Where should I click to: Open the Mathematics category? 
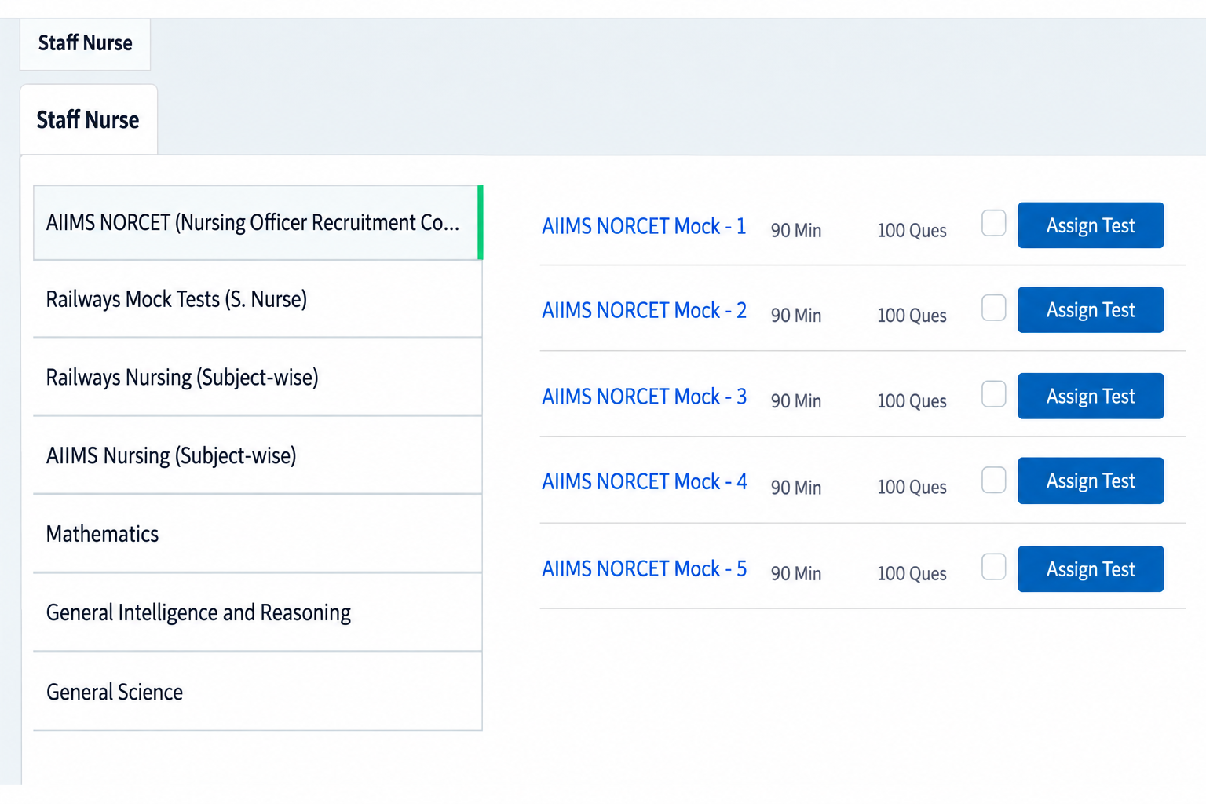[x=258, y=534]
